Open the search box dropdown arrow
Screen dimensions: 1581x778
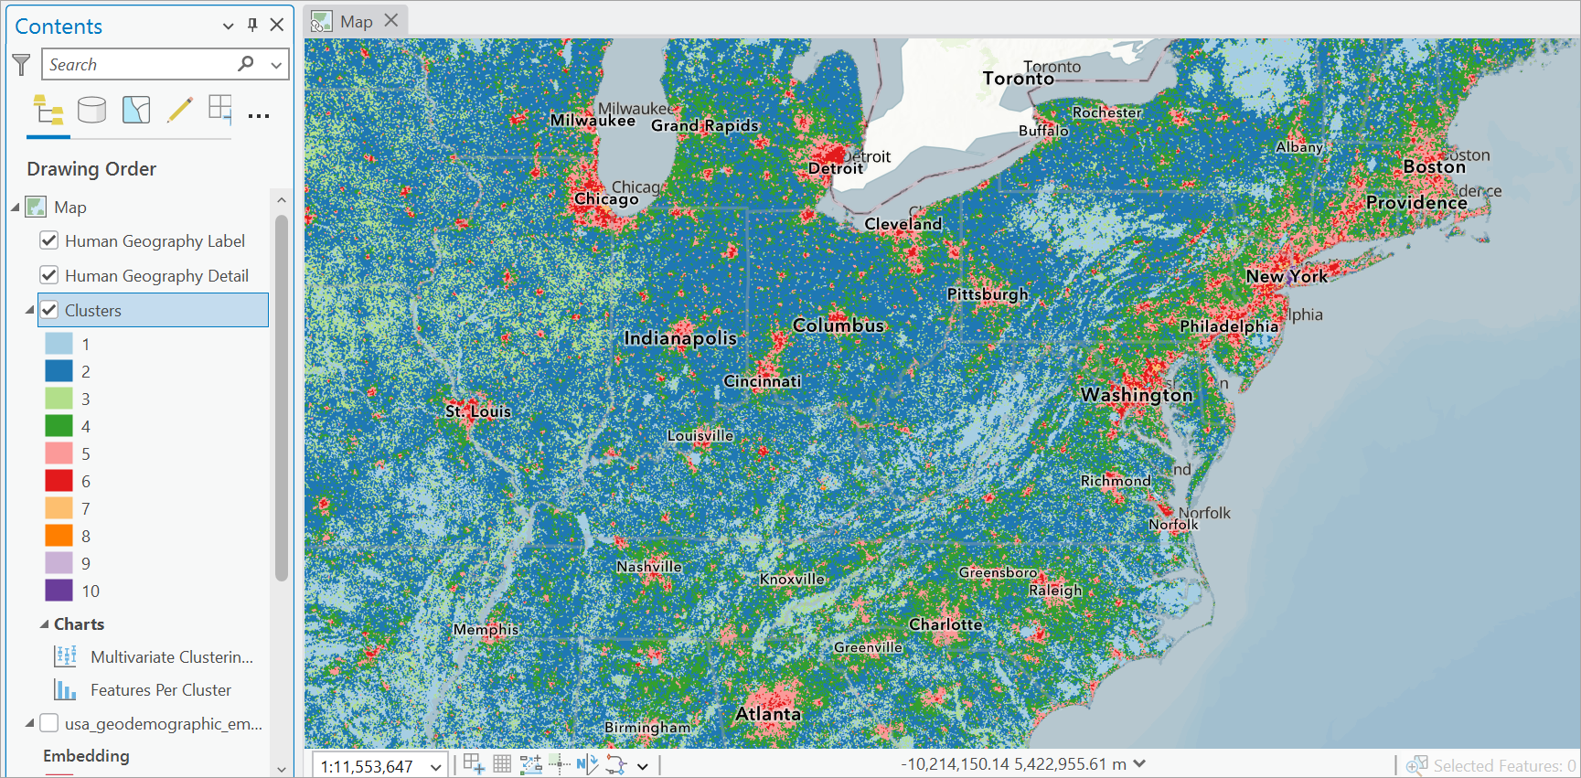[x=276, y=65]
